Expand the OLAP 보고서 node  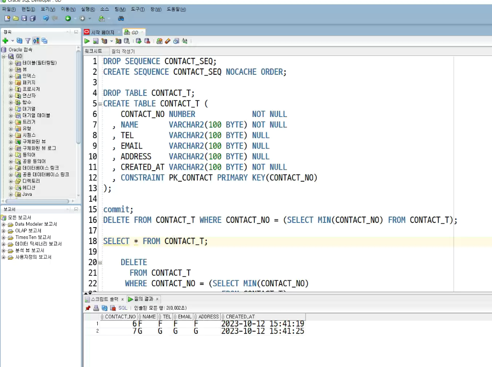(x=4, y=231)
